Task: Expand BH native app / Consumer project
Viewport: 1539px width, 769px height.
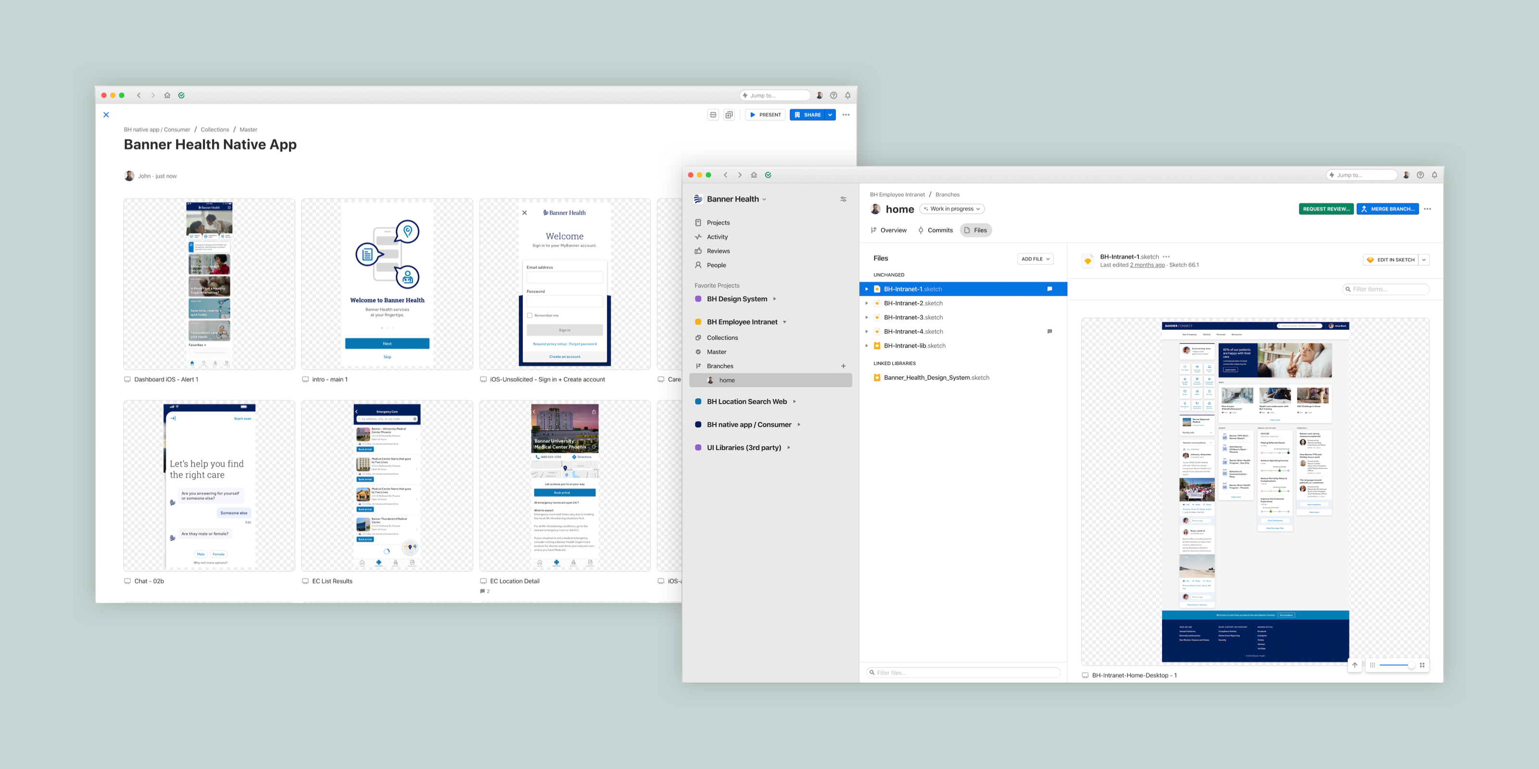Action: coord(799,425)
